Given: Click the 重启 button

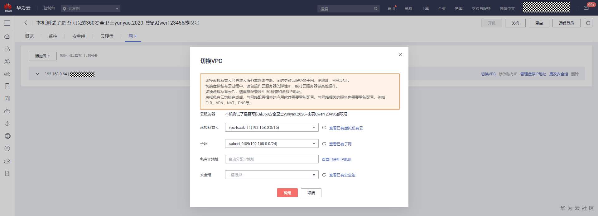Looking at the screenshot, I should tap(539, 23).
